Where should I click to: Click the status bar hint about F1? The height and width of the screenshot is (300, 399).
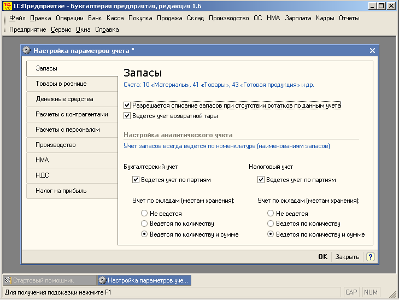coord(58,292)
